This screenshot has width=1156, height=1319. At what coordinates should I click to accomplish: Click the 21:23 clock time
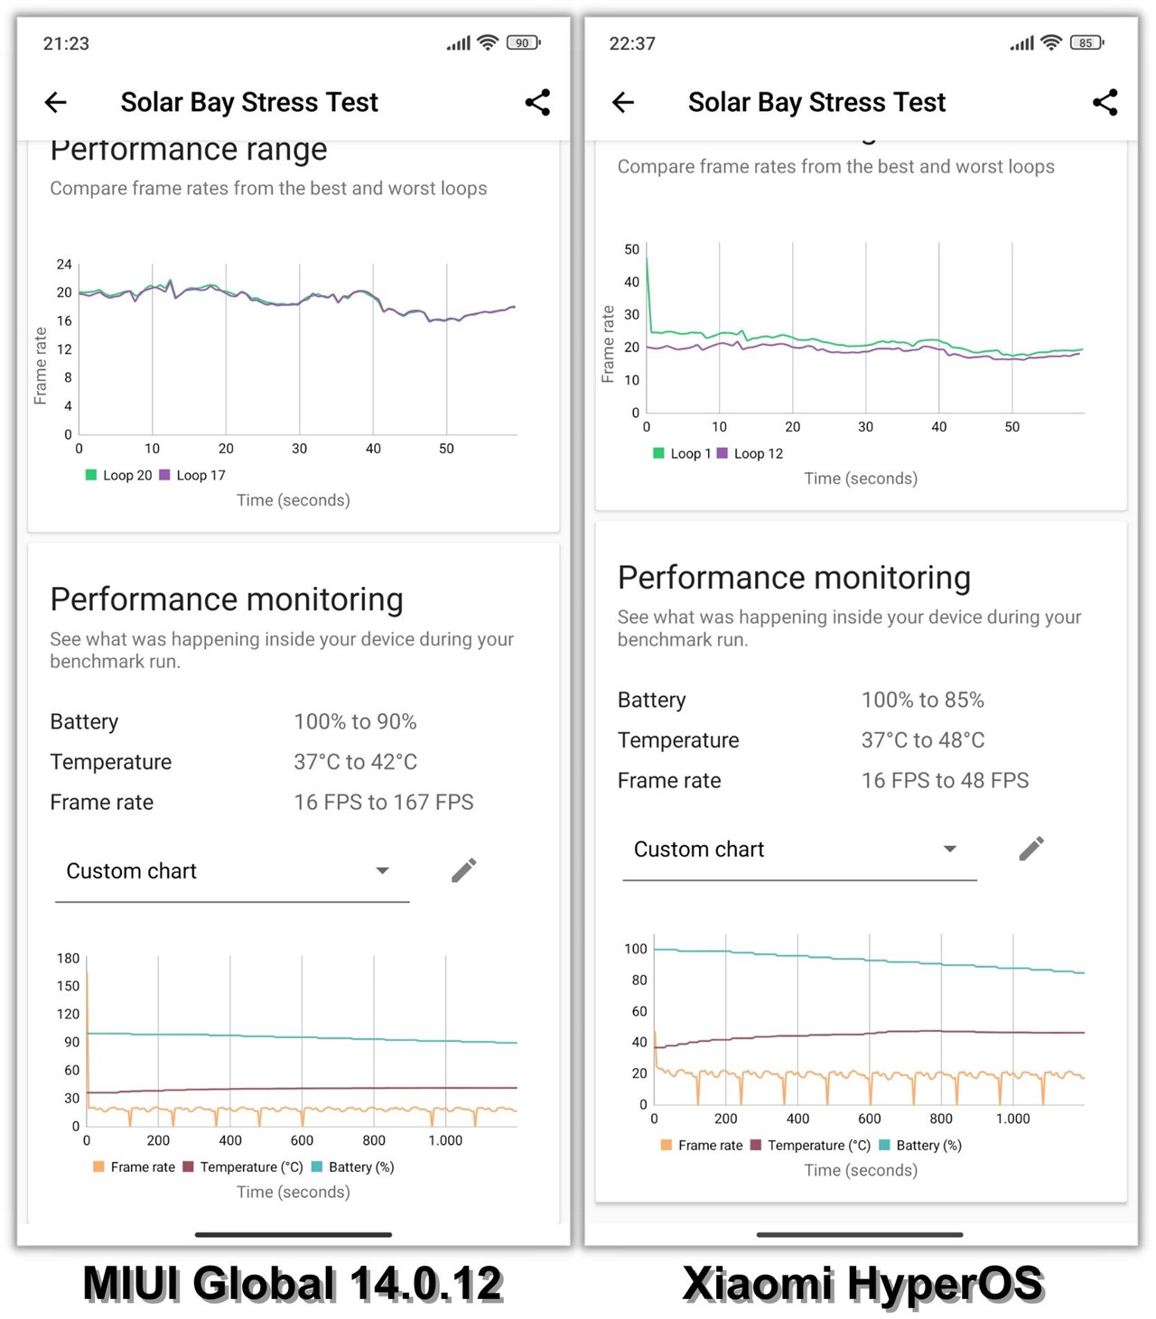click(x=66, y=43)
